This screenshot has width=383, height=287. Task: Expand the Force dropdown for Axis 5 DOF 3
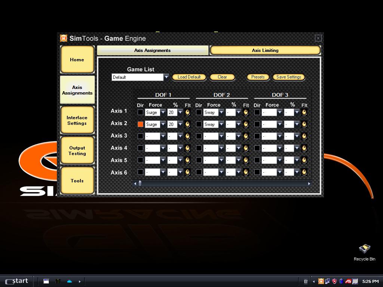[280, 160]
